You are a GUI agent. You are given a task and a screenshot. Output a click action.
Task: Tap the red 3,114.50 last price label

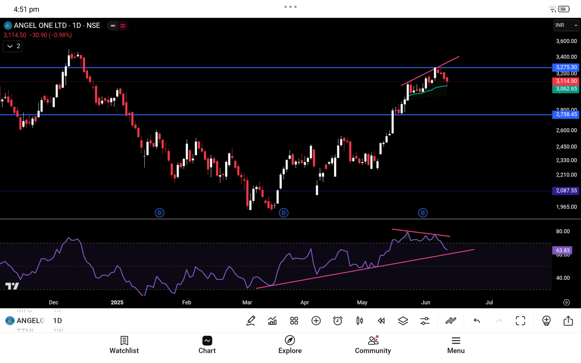pyautogui.click(x=566, y=81)
